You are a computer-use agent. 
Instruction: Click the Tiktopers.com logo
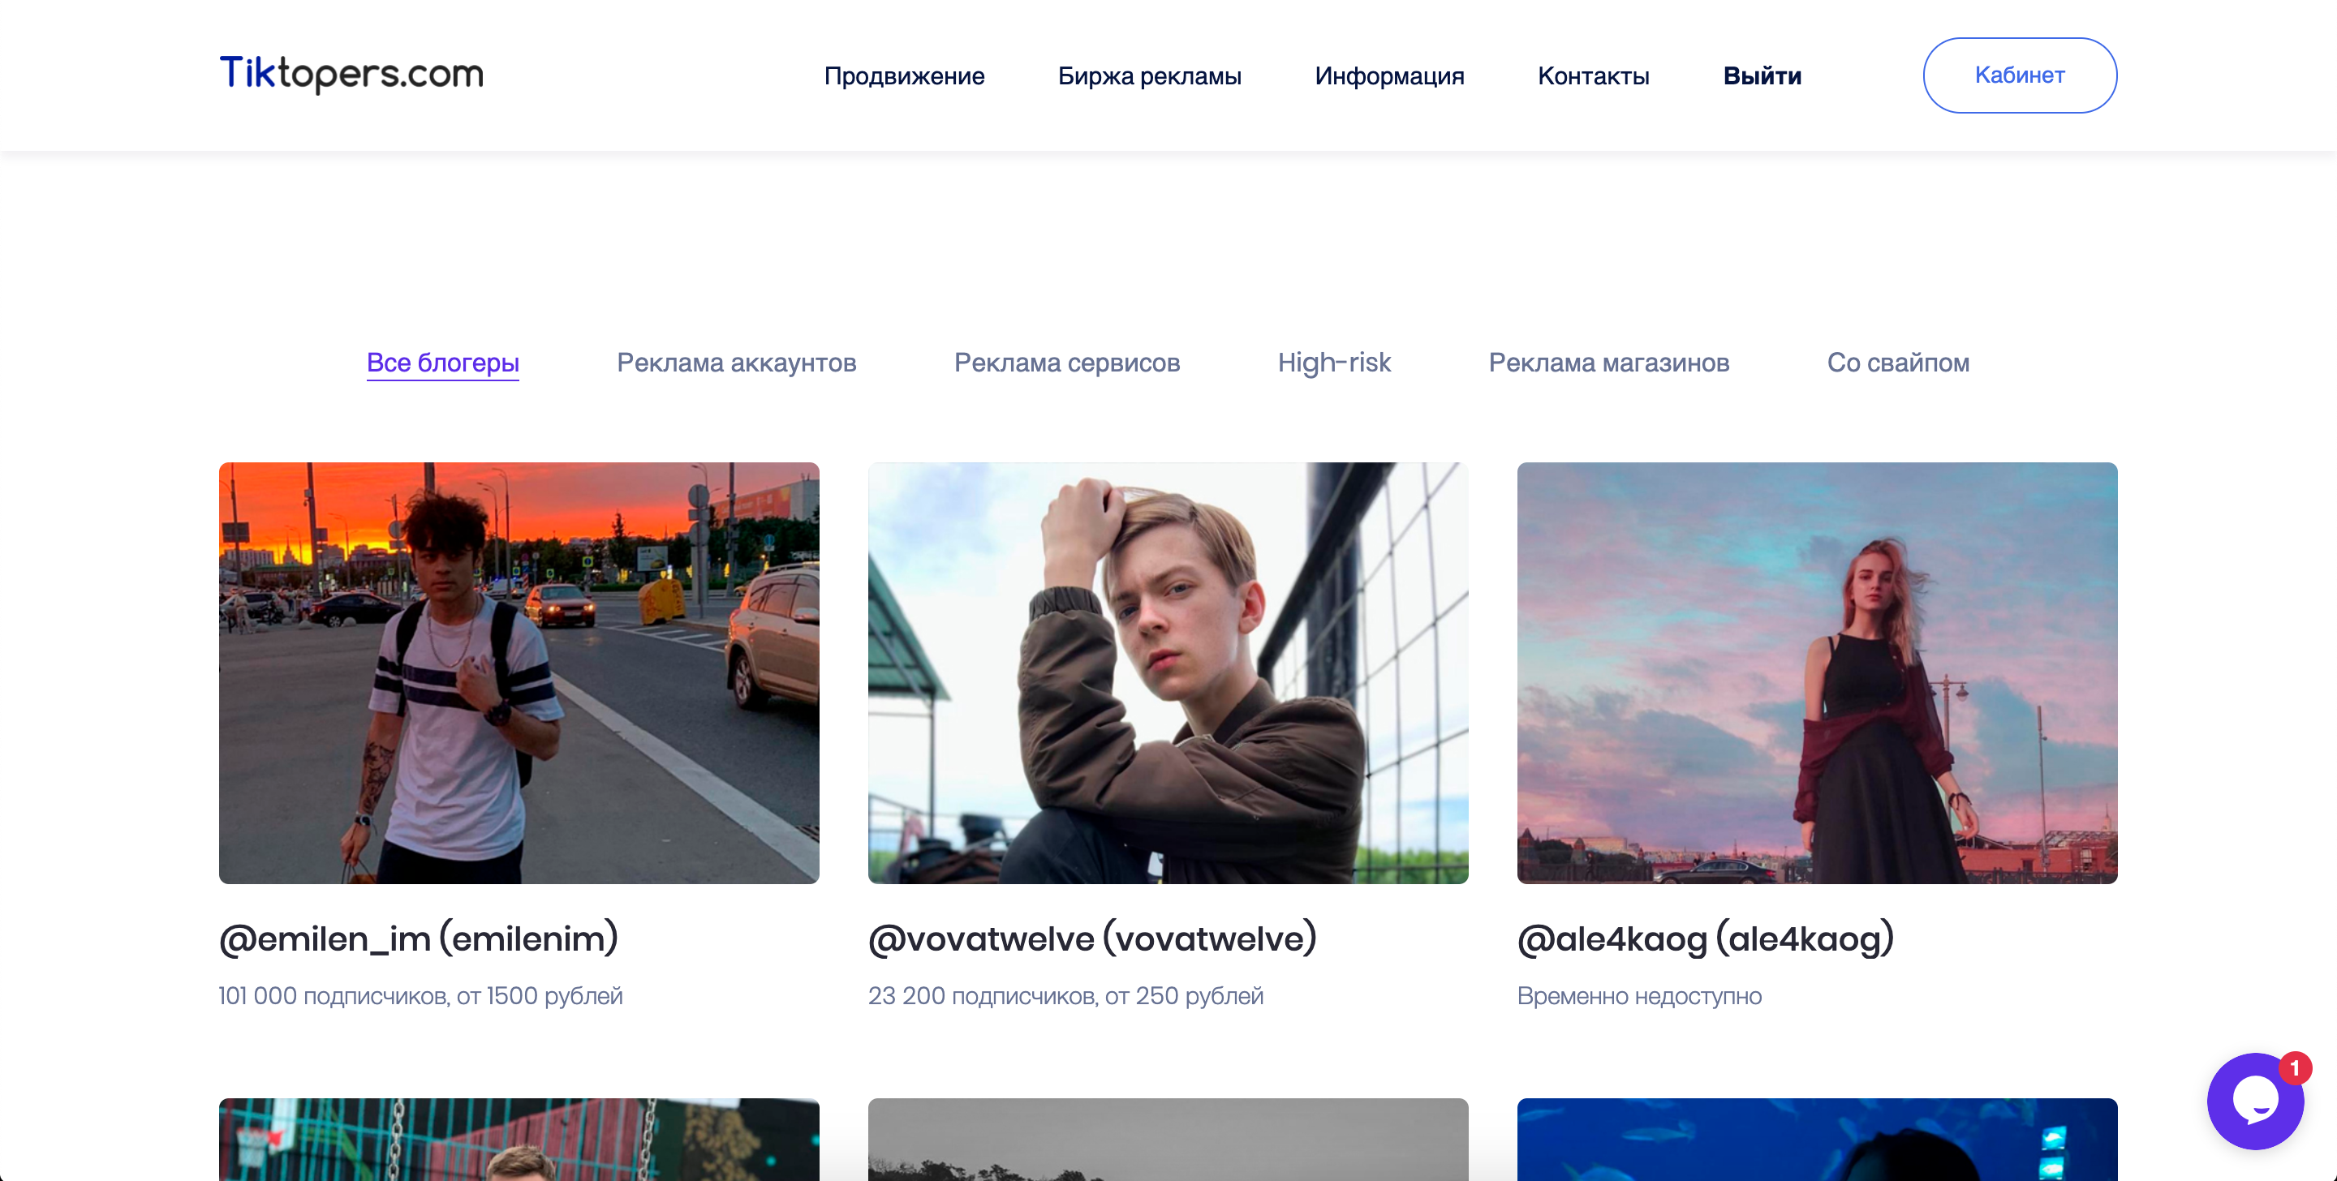351,74
